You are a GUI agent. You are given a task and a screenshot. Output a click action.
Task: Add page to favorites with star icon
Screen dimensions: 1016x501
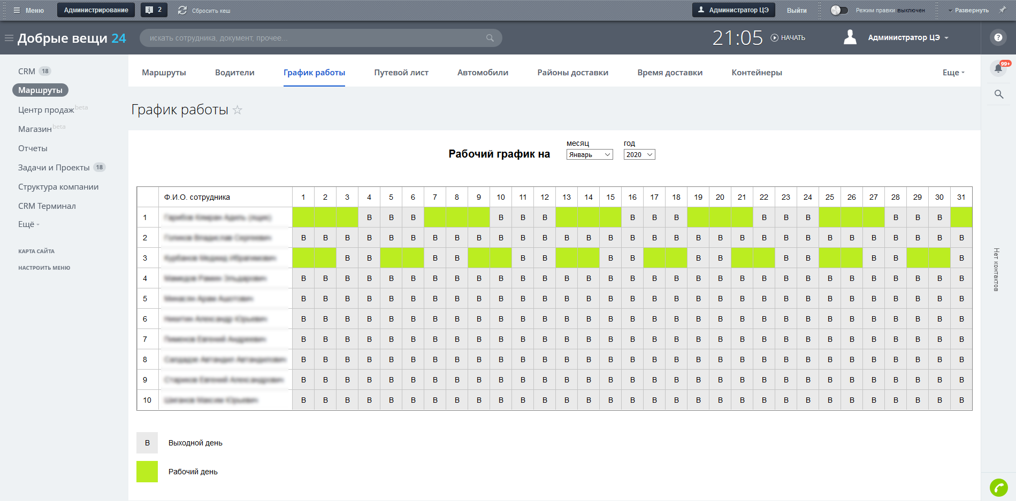pos(238,110)
